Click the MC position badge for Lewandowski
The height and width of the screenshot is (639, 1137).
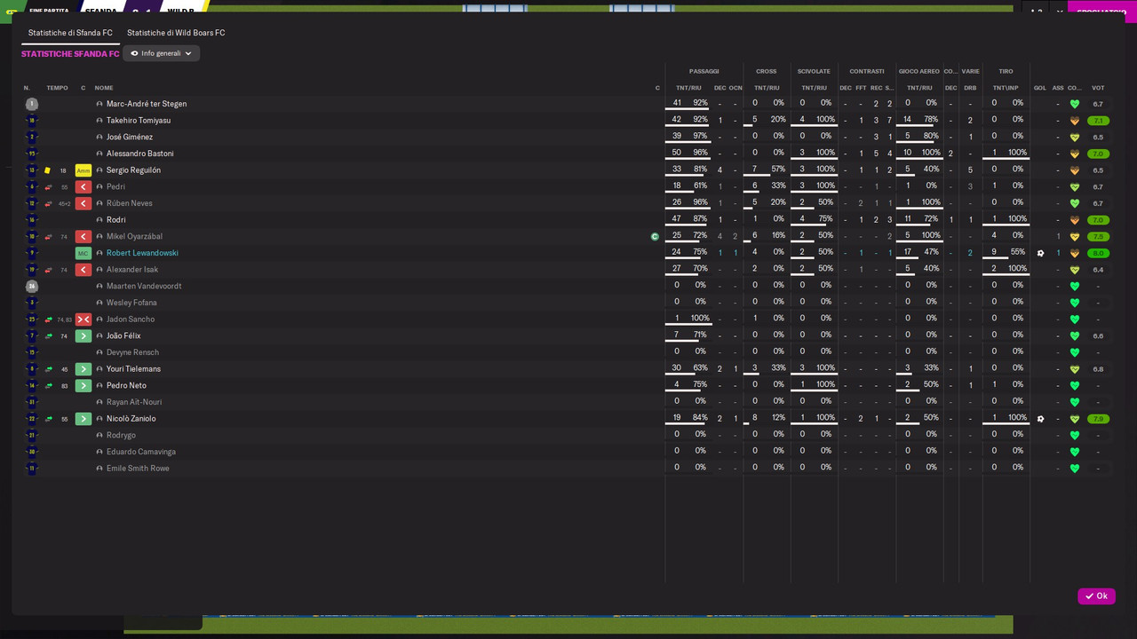(83, 253)
